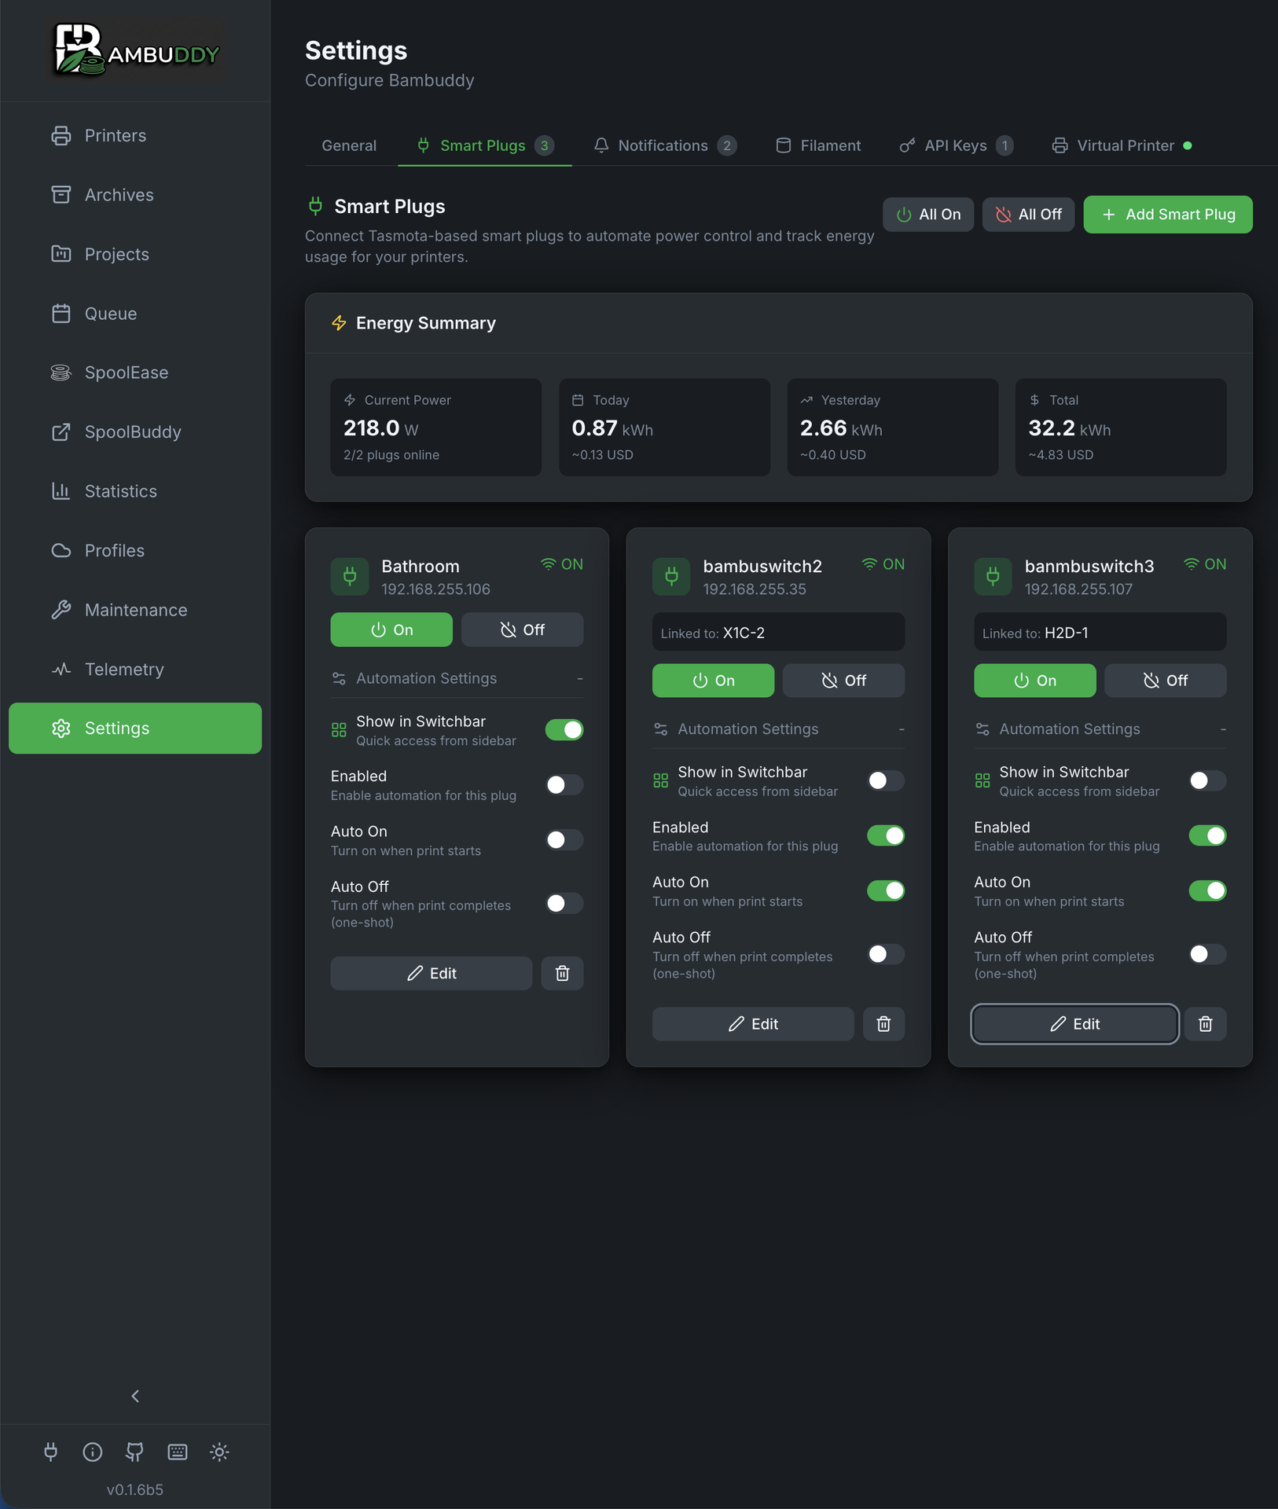Toggle the theme brightness icon in footer
This screenshot has width=1278, height=1509.
[x=219, y=1452]
